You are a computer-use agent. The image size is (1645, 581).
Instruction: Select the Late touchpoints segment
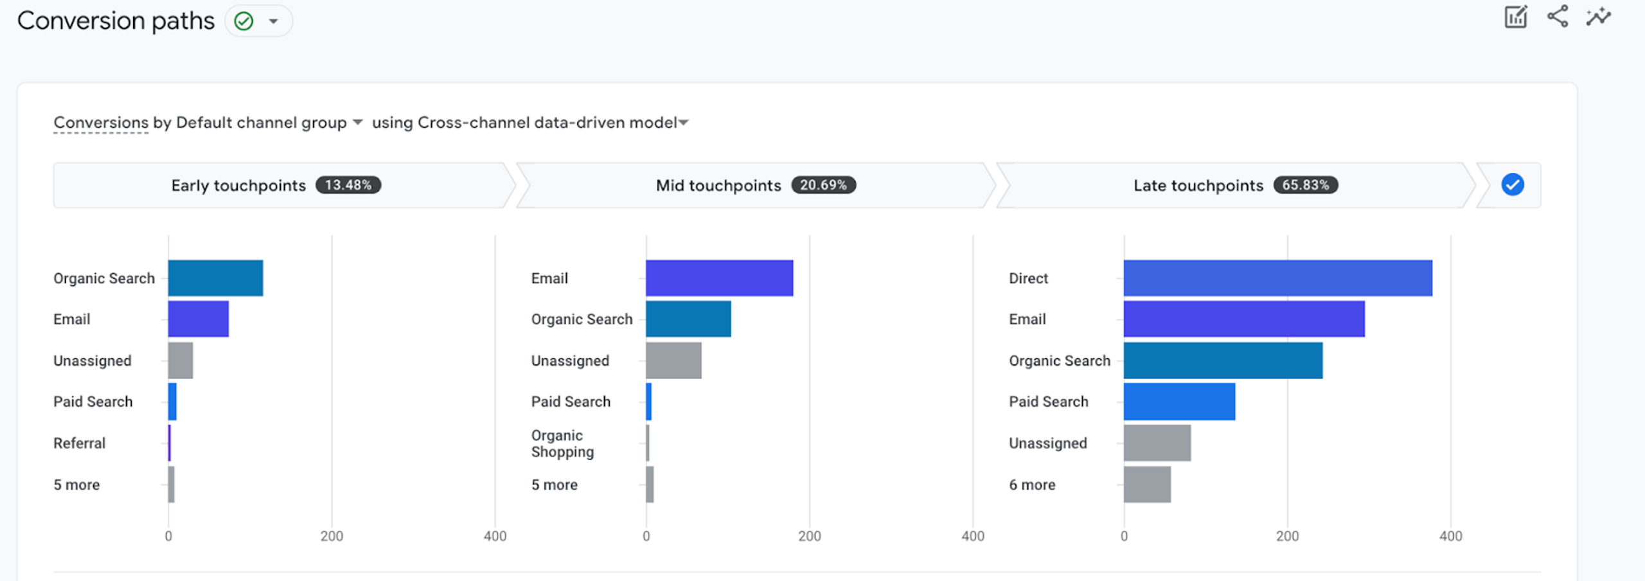pos(1235,185)
